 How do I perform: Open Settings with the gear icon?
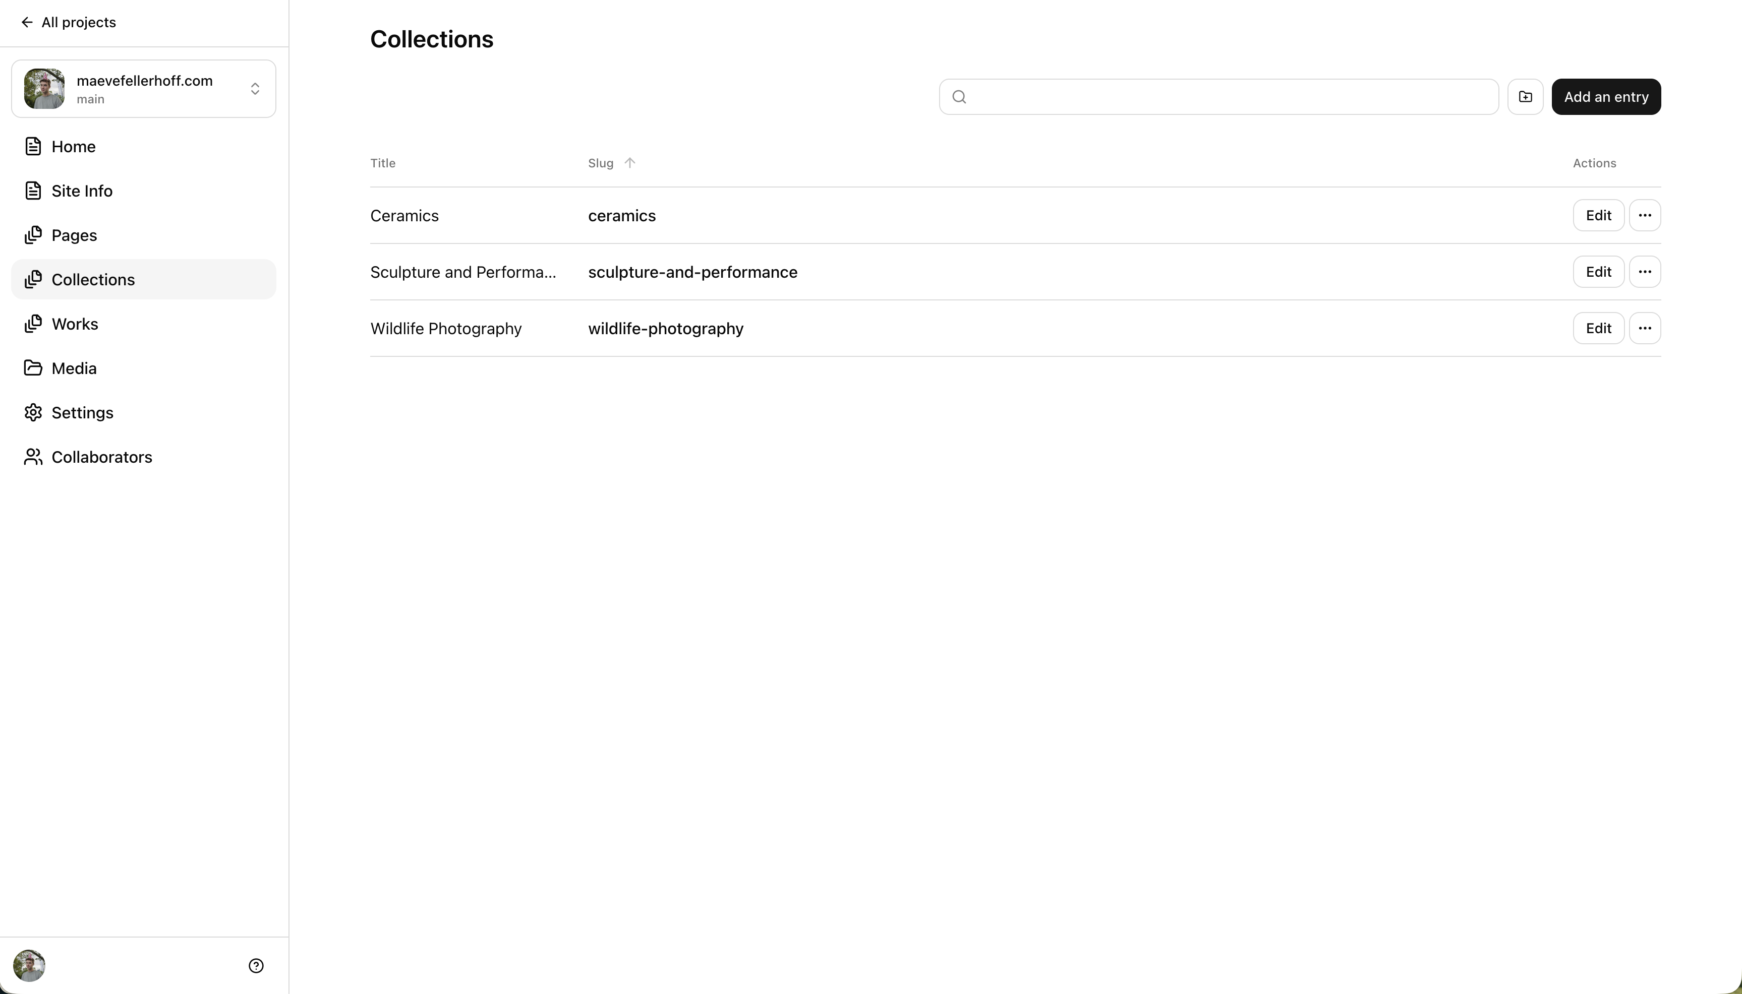pyautogui.click(x=82, y=413)
